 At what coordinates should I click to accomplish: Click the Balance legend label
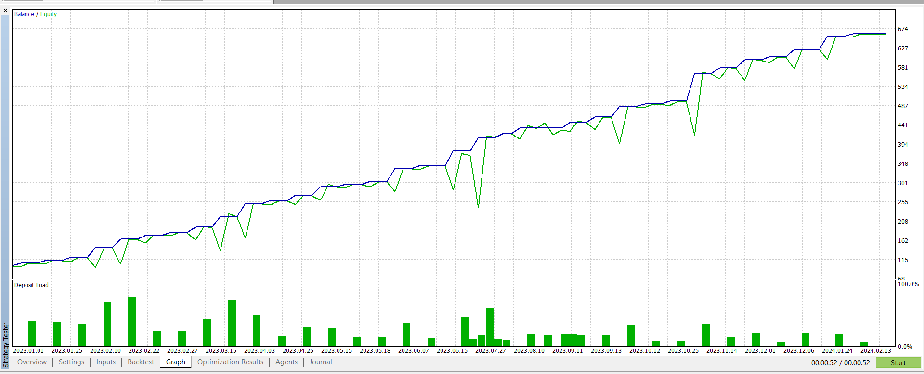click(x=24, y=14)
